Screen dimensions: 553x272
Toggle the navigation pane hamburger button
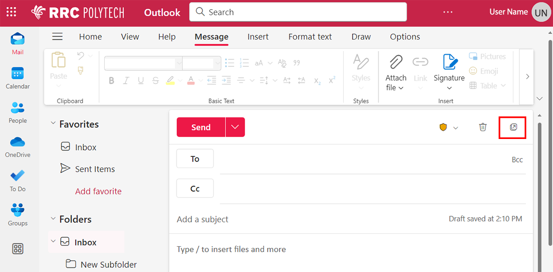57,37
